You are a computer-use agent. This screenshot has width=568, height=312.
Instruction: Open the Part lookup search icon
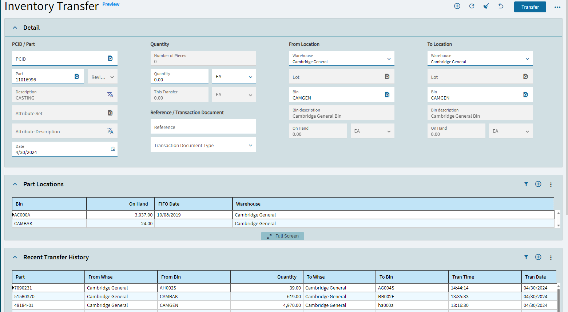[x=77, y=77]
